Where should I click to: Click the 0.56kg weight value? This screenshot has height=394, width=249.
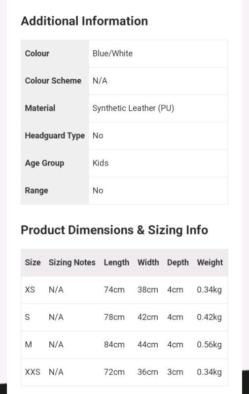tap(209, 344)
